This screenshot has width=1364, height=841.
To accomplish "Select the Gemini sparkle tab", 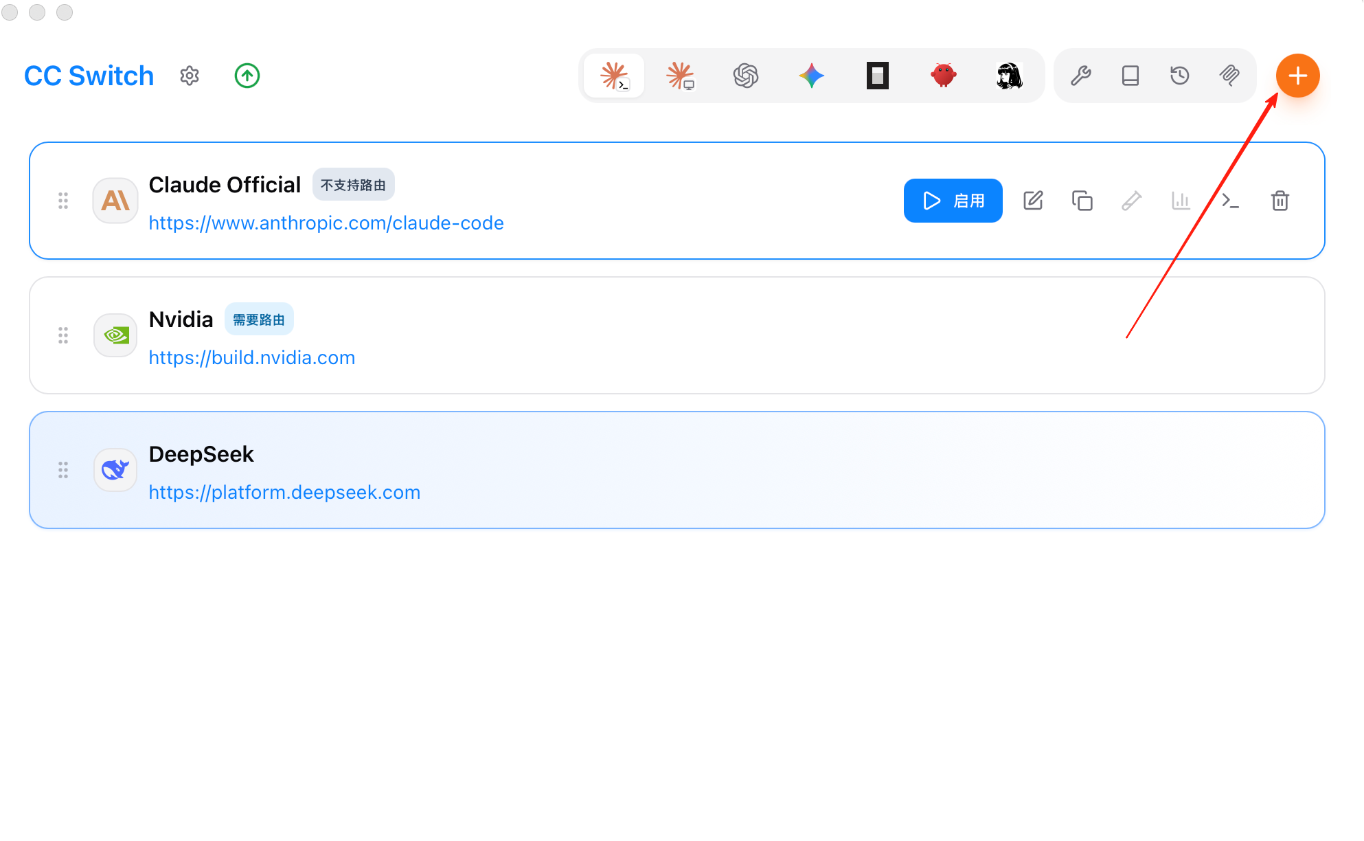I will [x=812, y=76].
